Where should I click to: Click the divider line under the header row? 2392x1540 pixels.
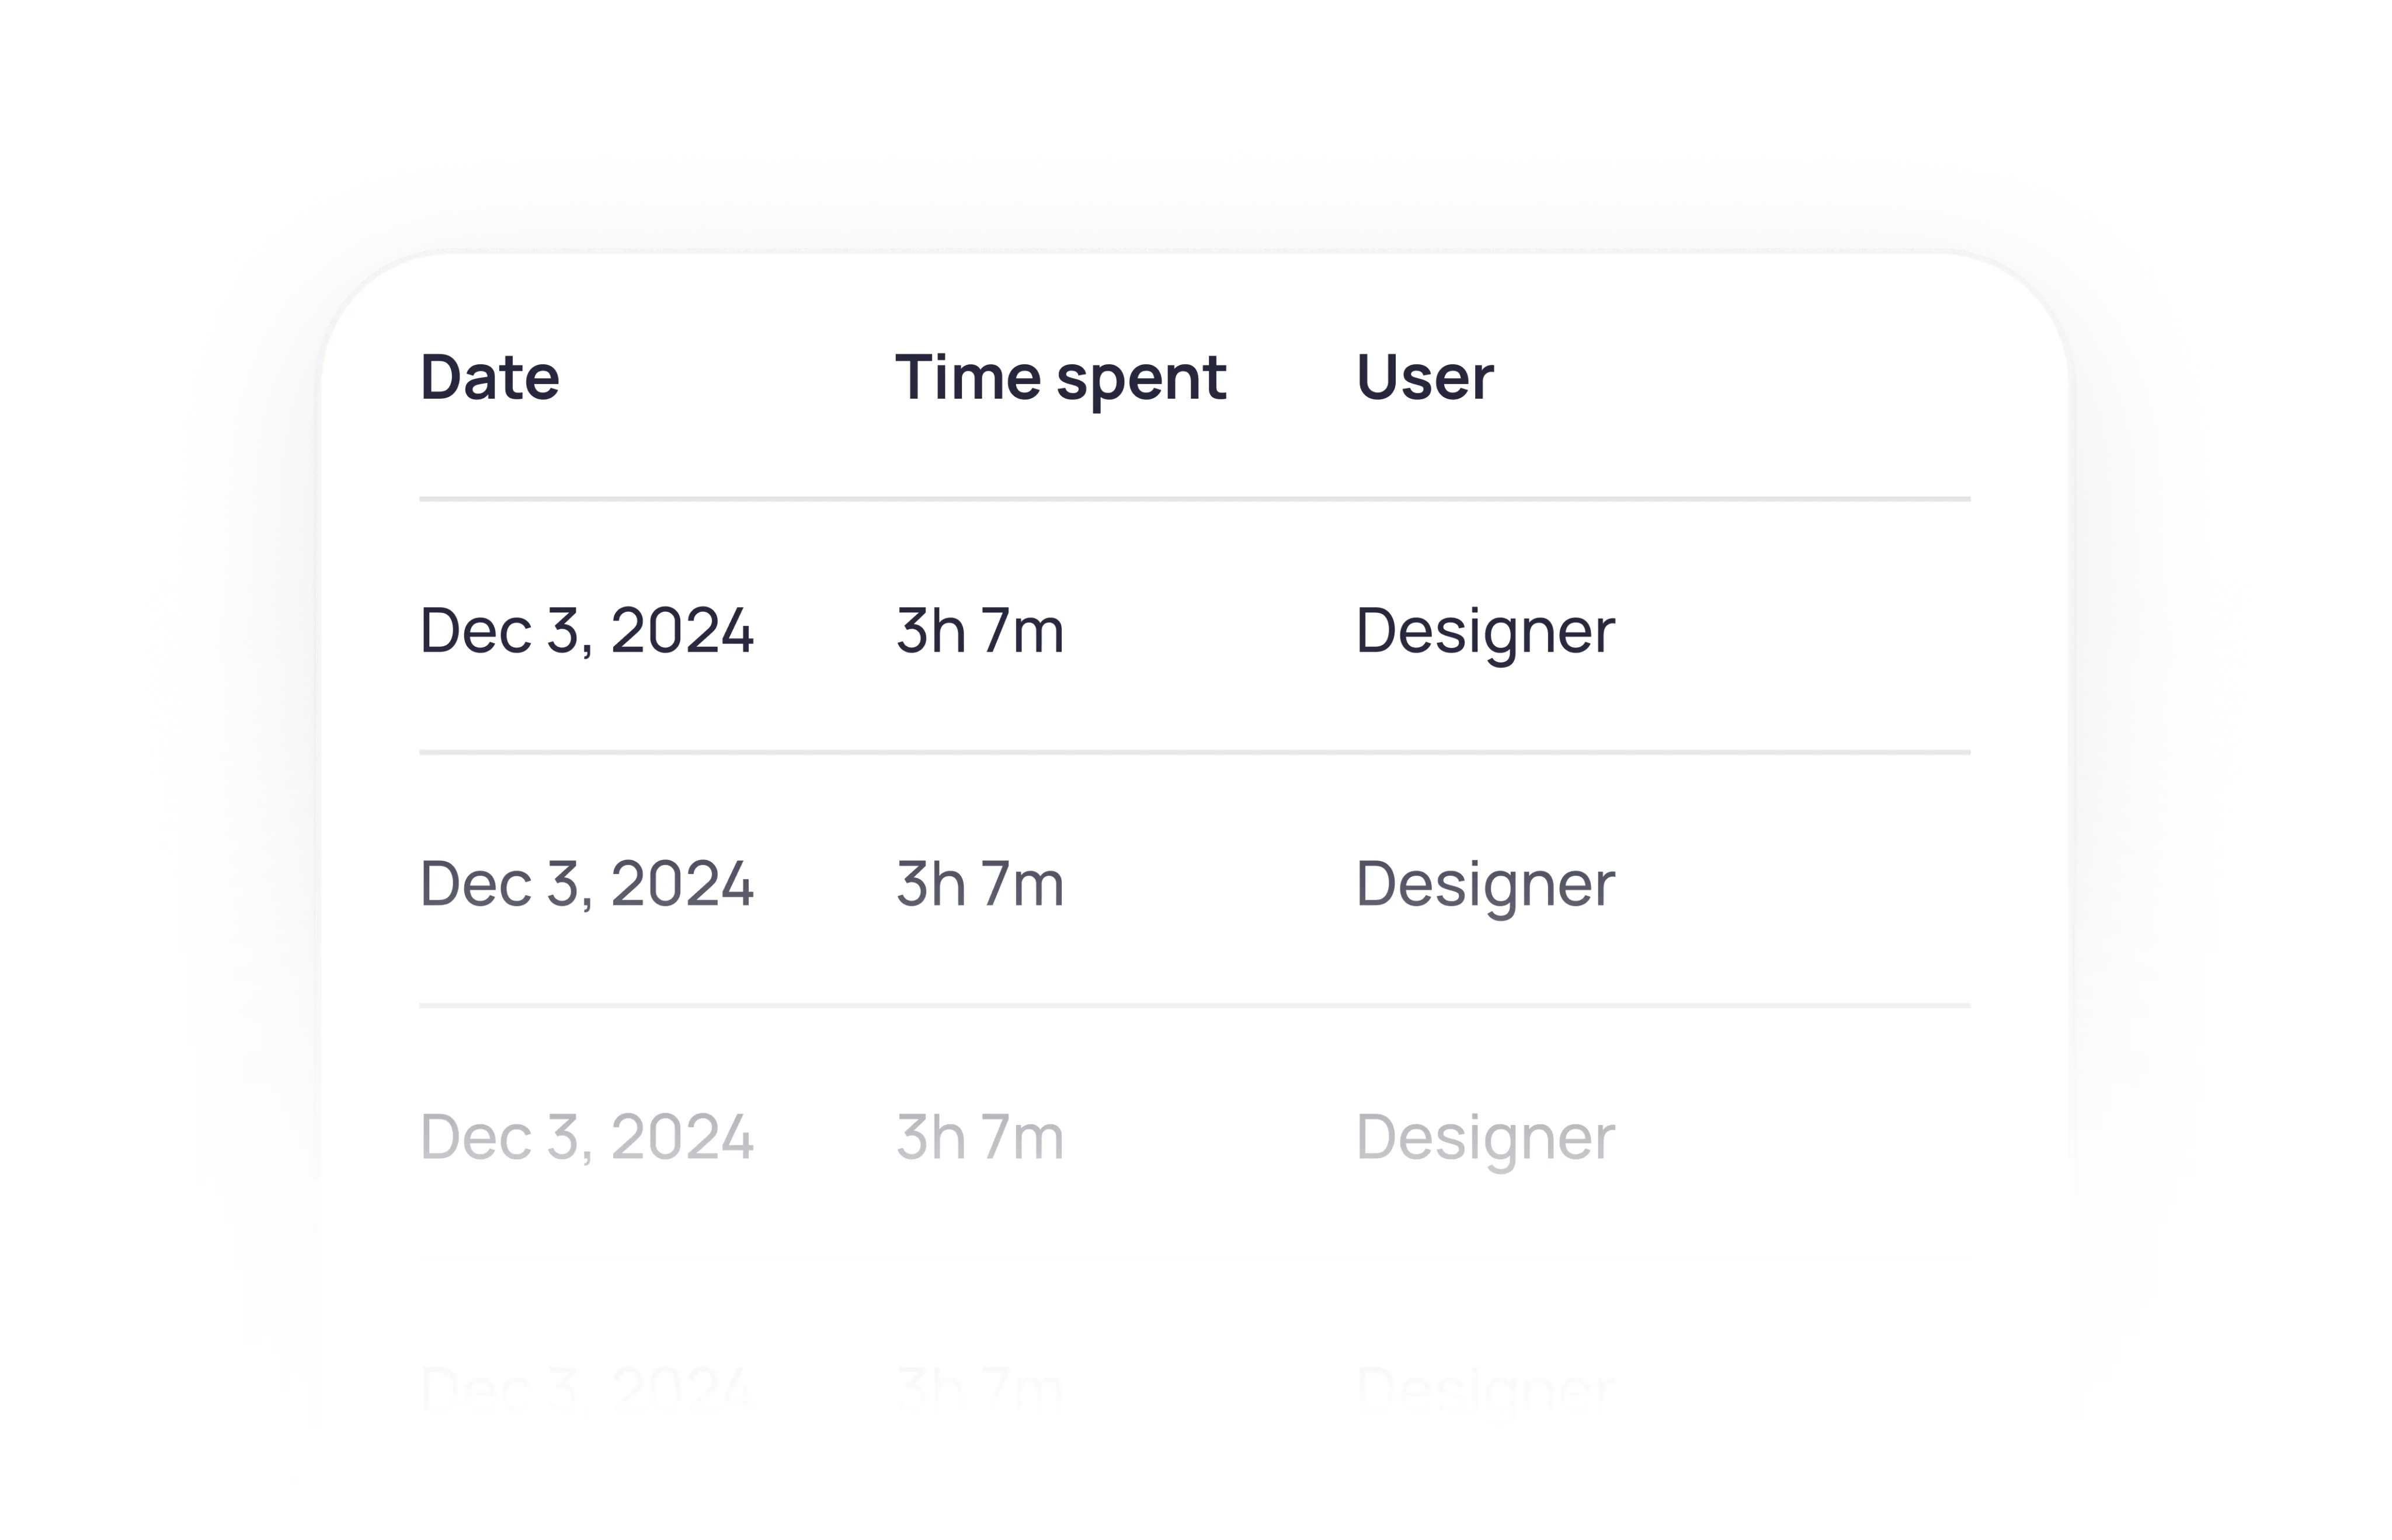1194,498
